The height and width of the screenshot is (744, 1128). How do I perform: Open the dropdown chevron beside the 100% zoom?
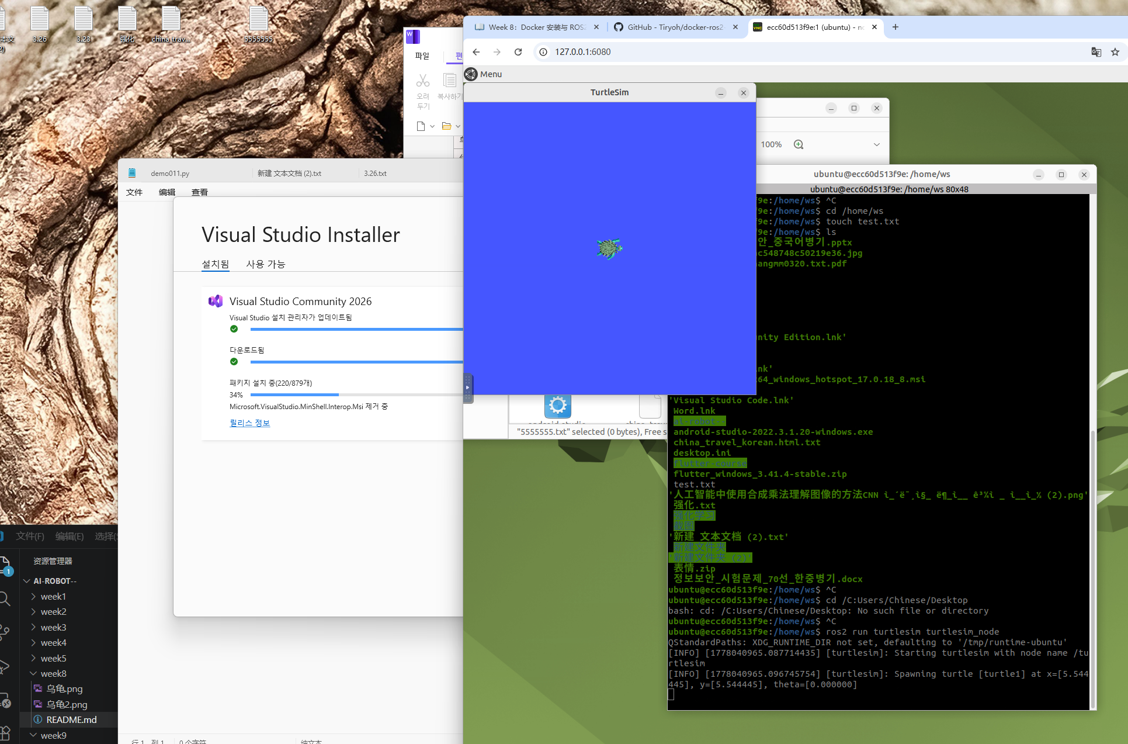877,144
